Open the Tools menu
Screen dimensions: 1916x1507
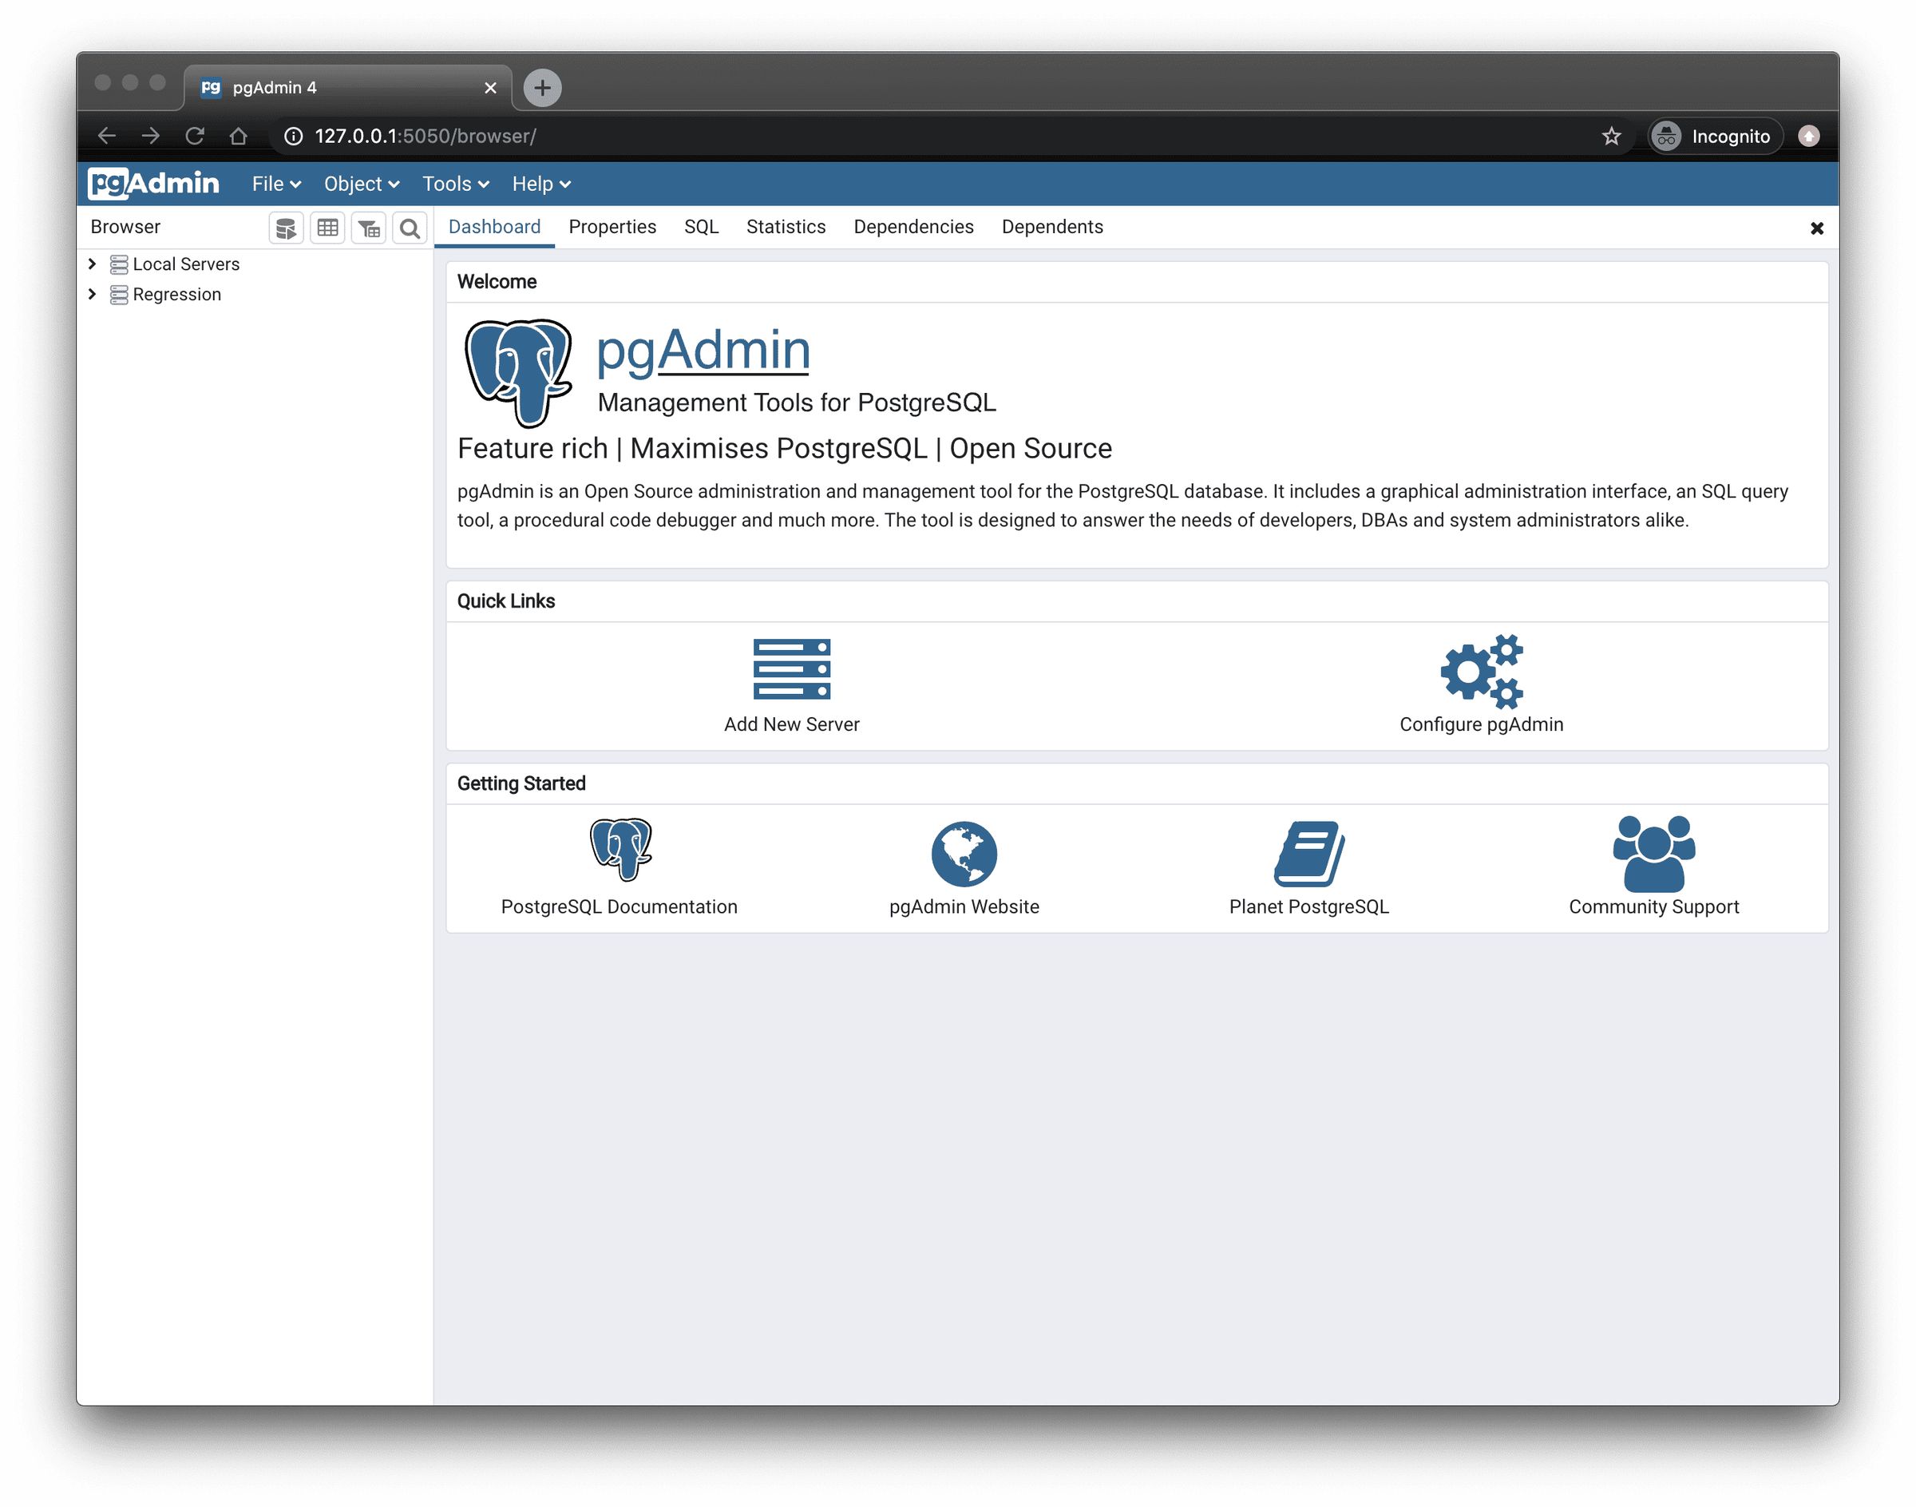coord(453,184)
